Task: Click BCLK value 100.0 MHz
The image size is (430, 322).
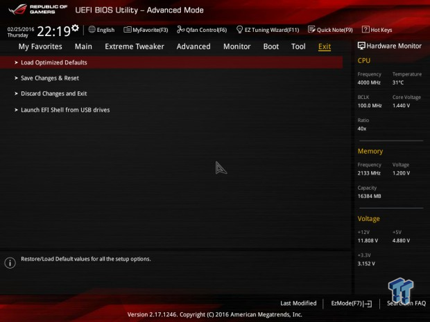Action: 370,105
